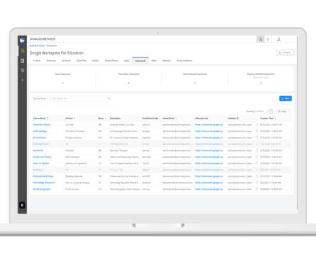Open the Geometry course link
This screenshot has height=264, width=316.
pos(38,151)
